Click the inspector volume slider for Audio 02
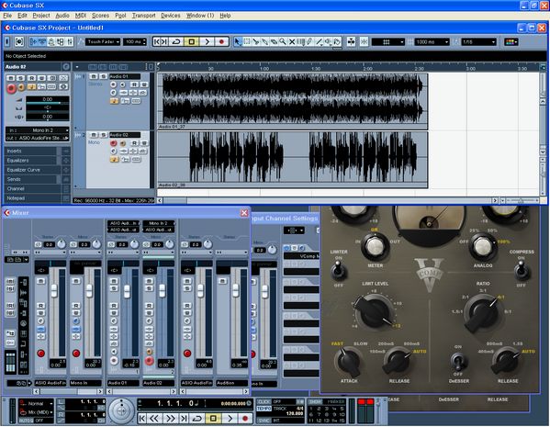550x427 pixels. (48, 103)
